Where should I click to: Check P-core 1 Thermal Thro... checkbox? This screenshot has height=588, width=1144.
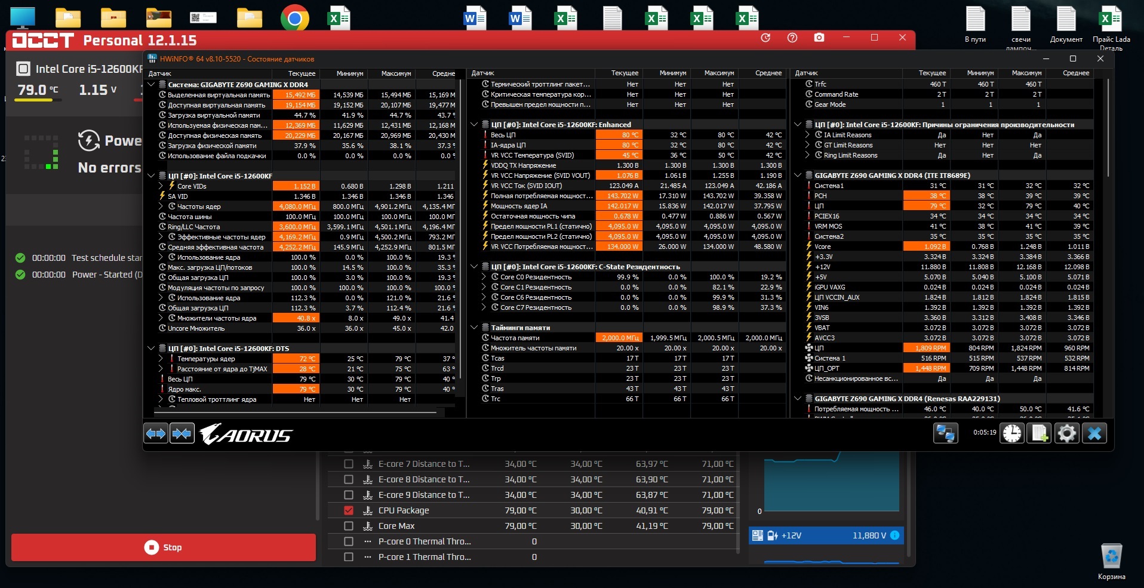[x=349, y=557]
